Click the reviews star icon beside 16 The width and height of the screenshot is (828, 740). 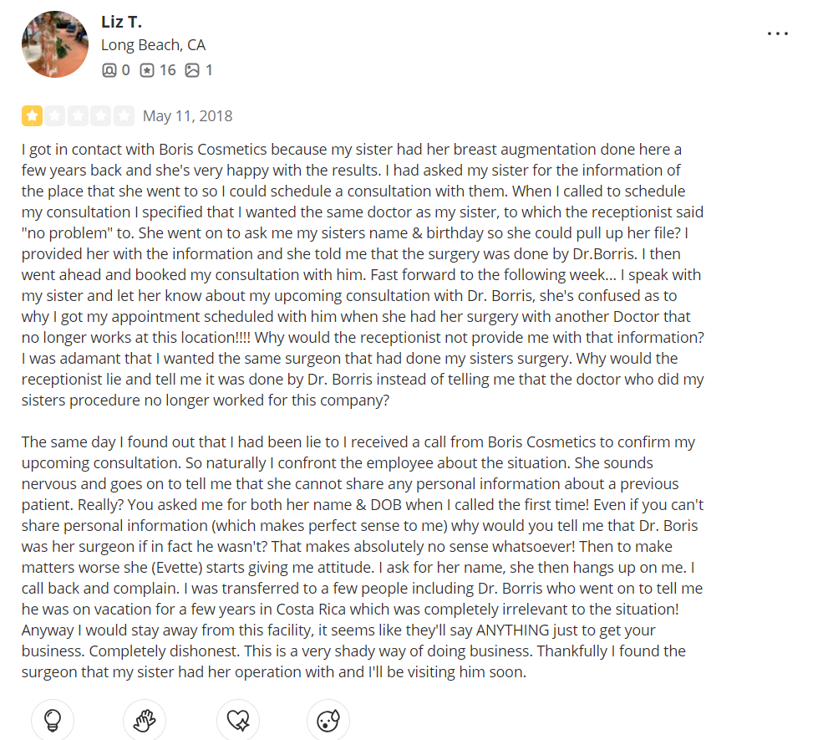pos(147,70)
